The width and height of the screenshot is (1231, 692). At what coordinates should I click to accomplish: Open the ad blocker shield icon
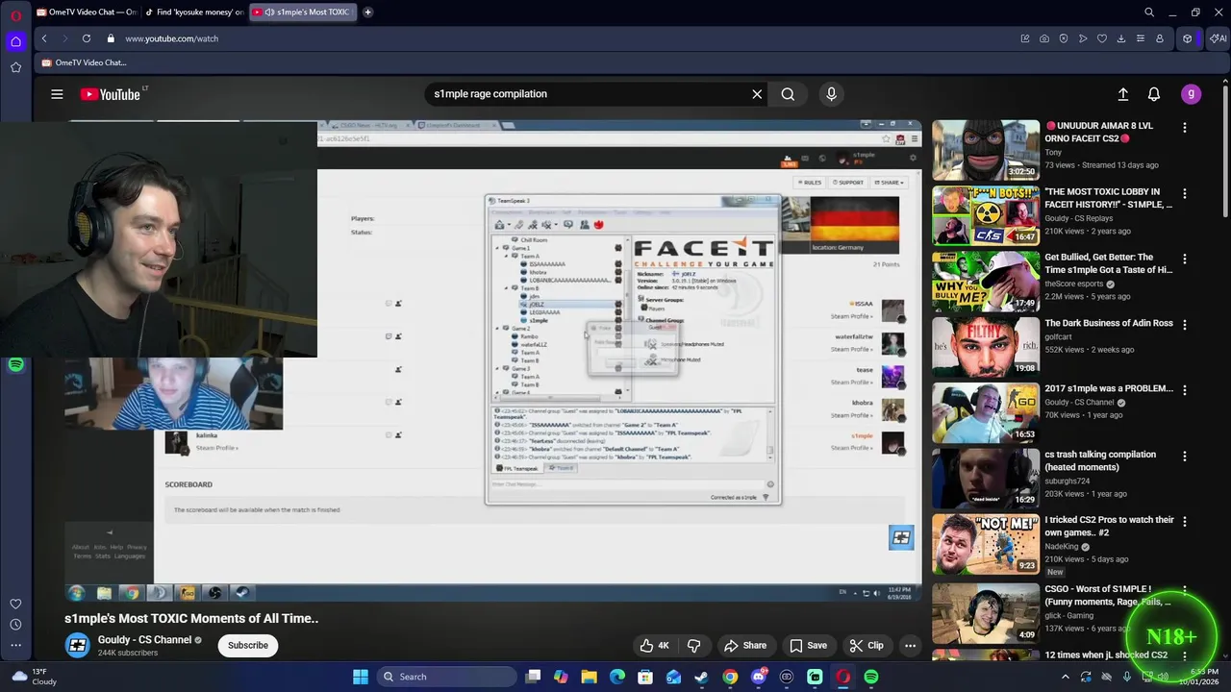click(1064, 38)
